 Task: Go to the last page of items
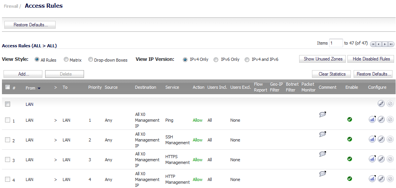coord(391,44)
